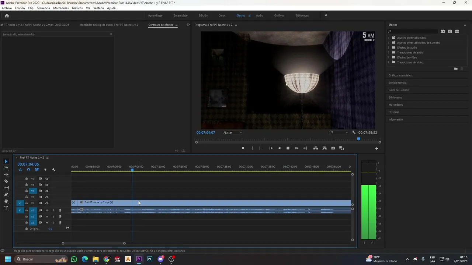Hide track V3 with the eye icon
472x265 pixels.
(x=47, y=191)
